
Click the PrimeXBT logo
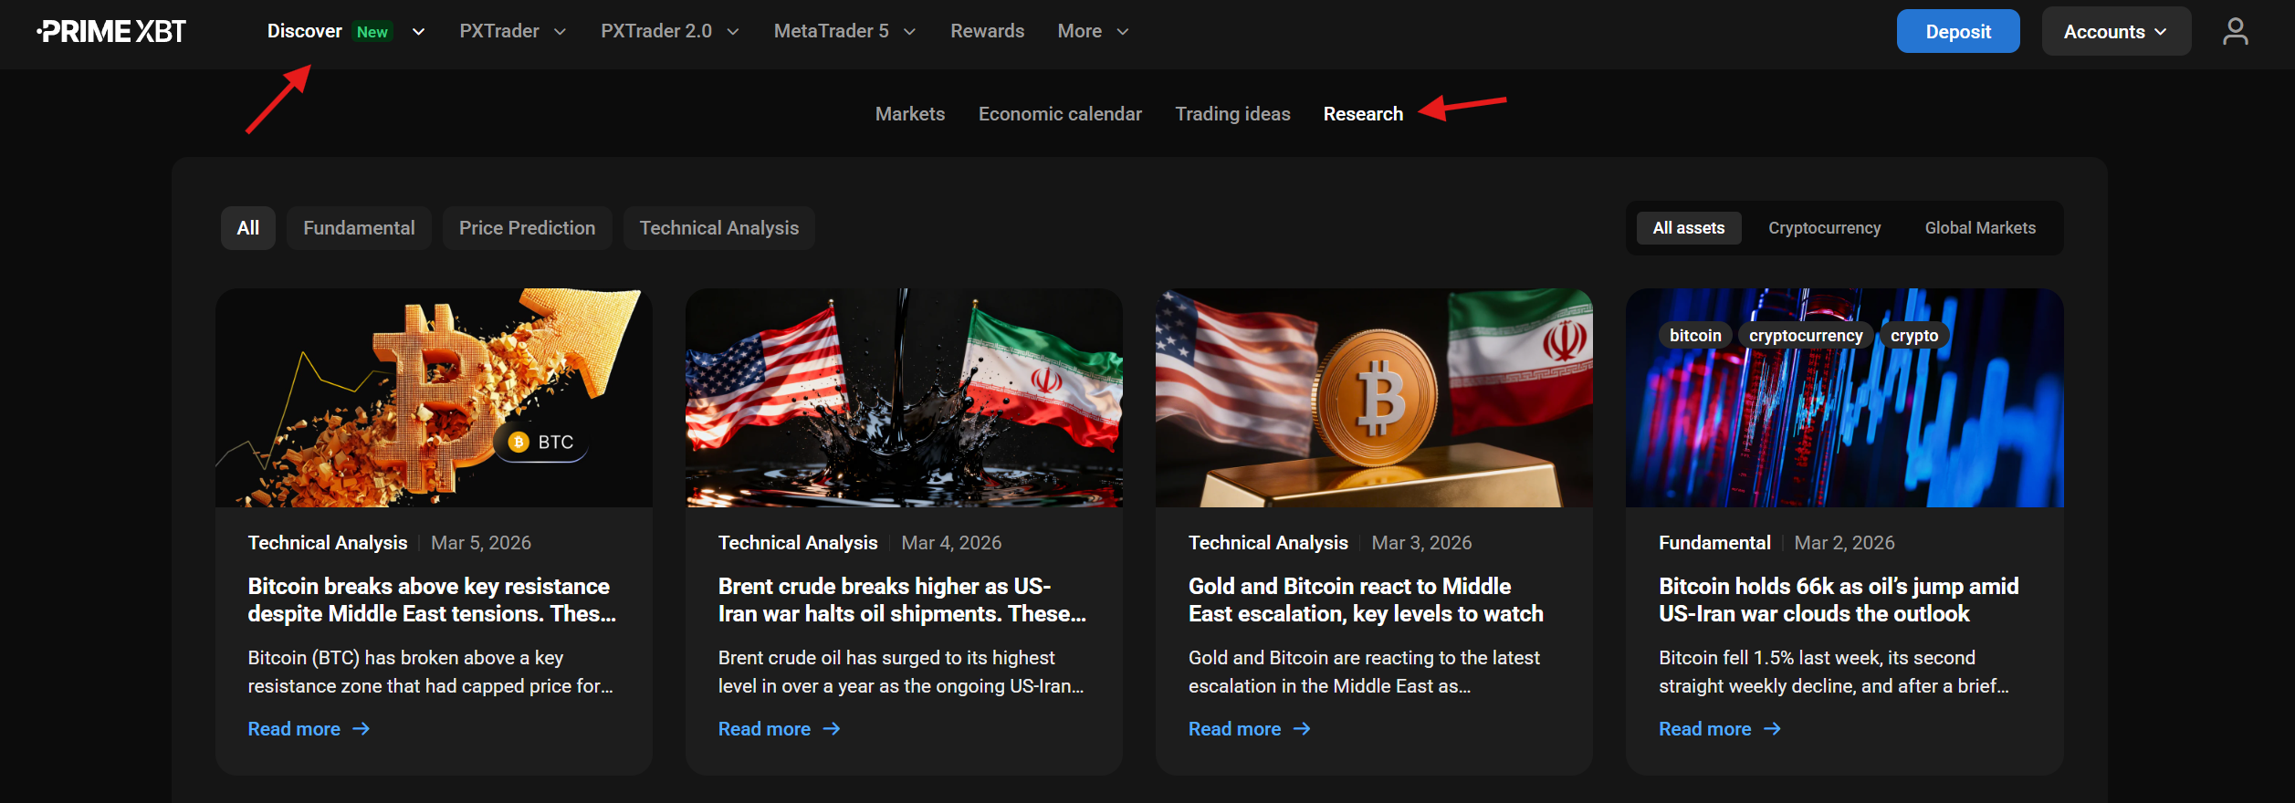point(111,32)
